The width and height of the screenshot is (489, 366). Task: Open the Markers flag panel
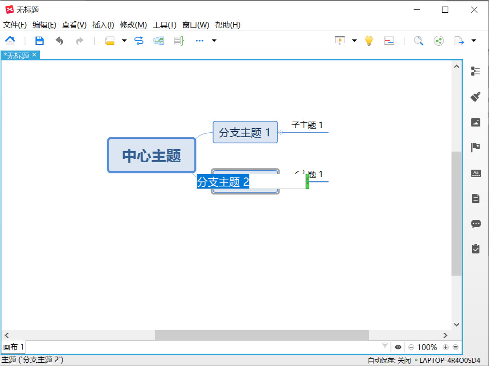coord(475,147)
